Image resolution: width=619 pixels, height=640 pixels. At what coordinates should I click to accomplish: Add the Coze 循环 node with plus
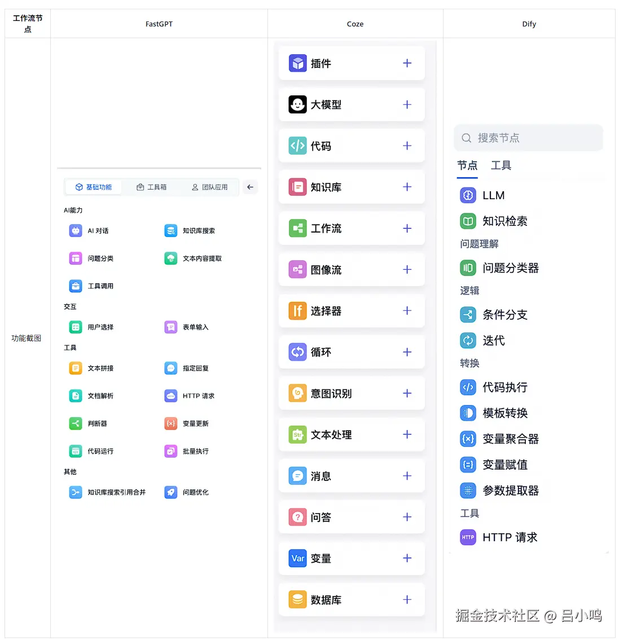pyautogui.click(x=407, y=352)
